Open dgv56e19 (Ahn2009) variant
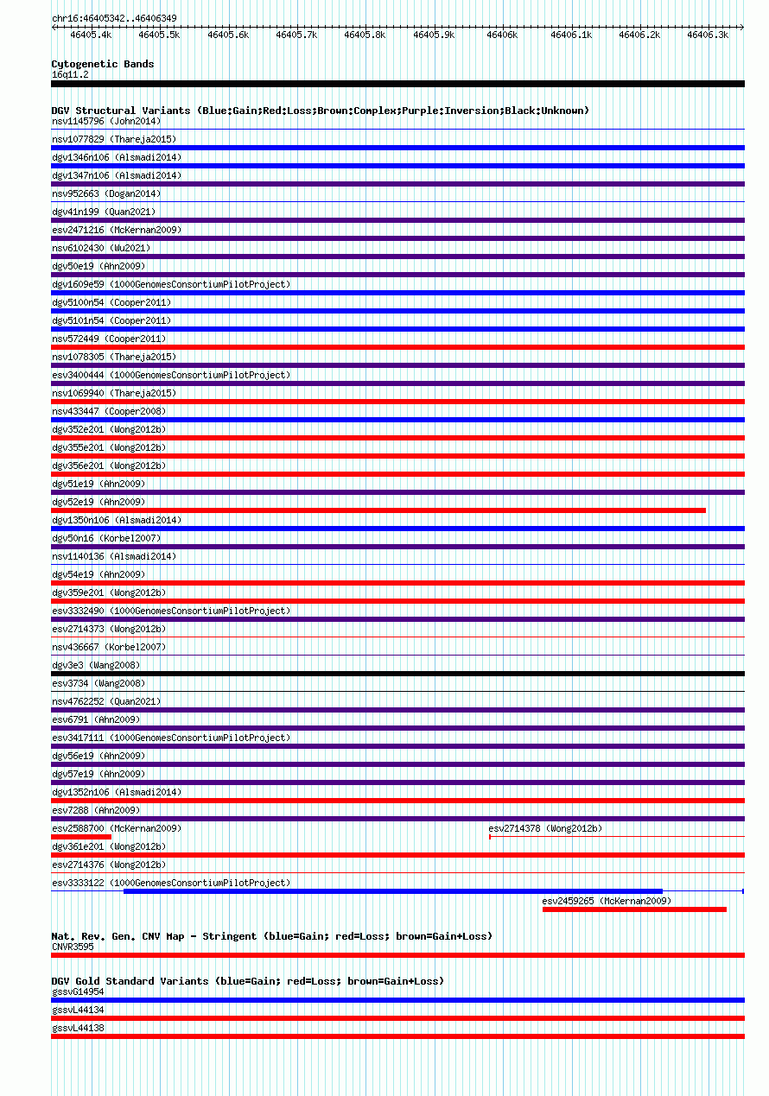Screen dimensions: 769x1096 click(x=99, y=756)
